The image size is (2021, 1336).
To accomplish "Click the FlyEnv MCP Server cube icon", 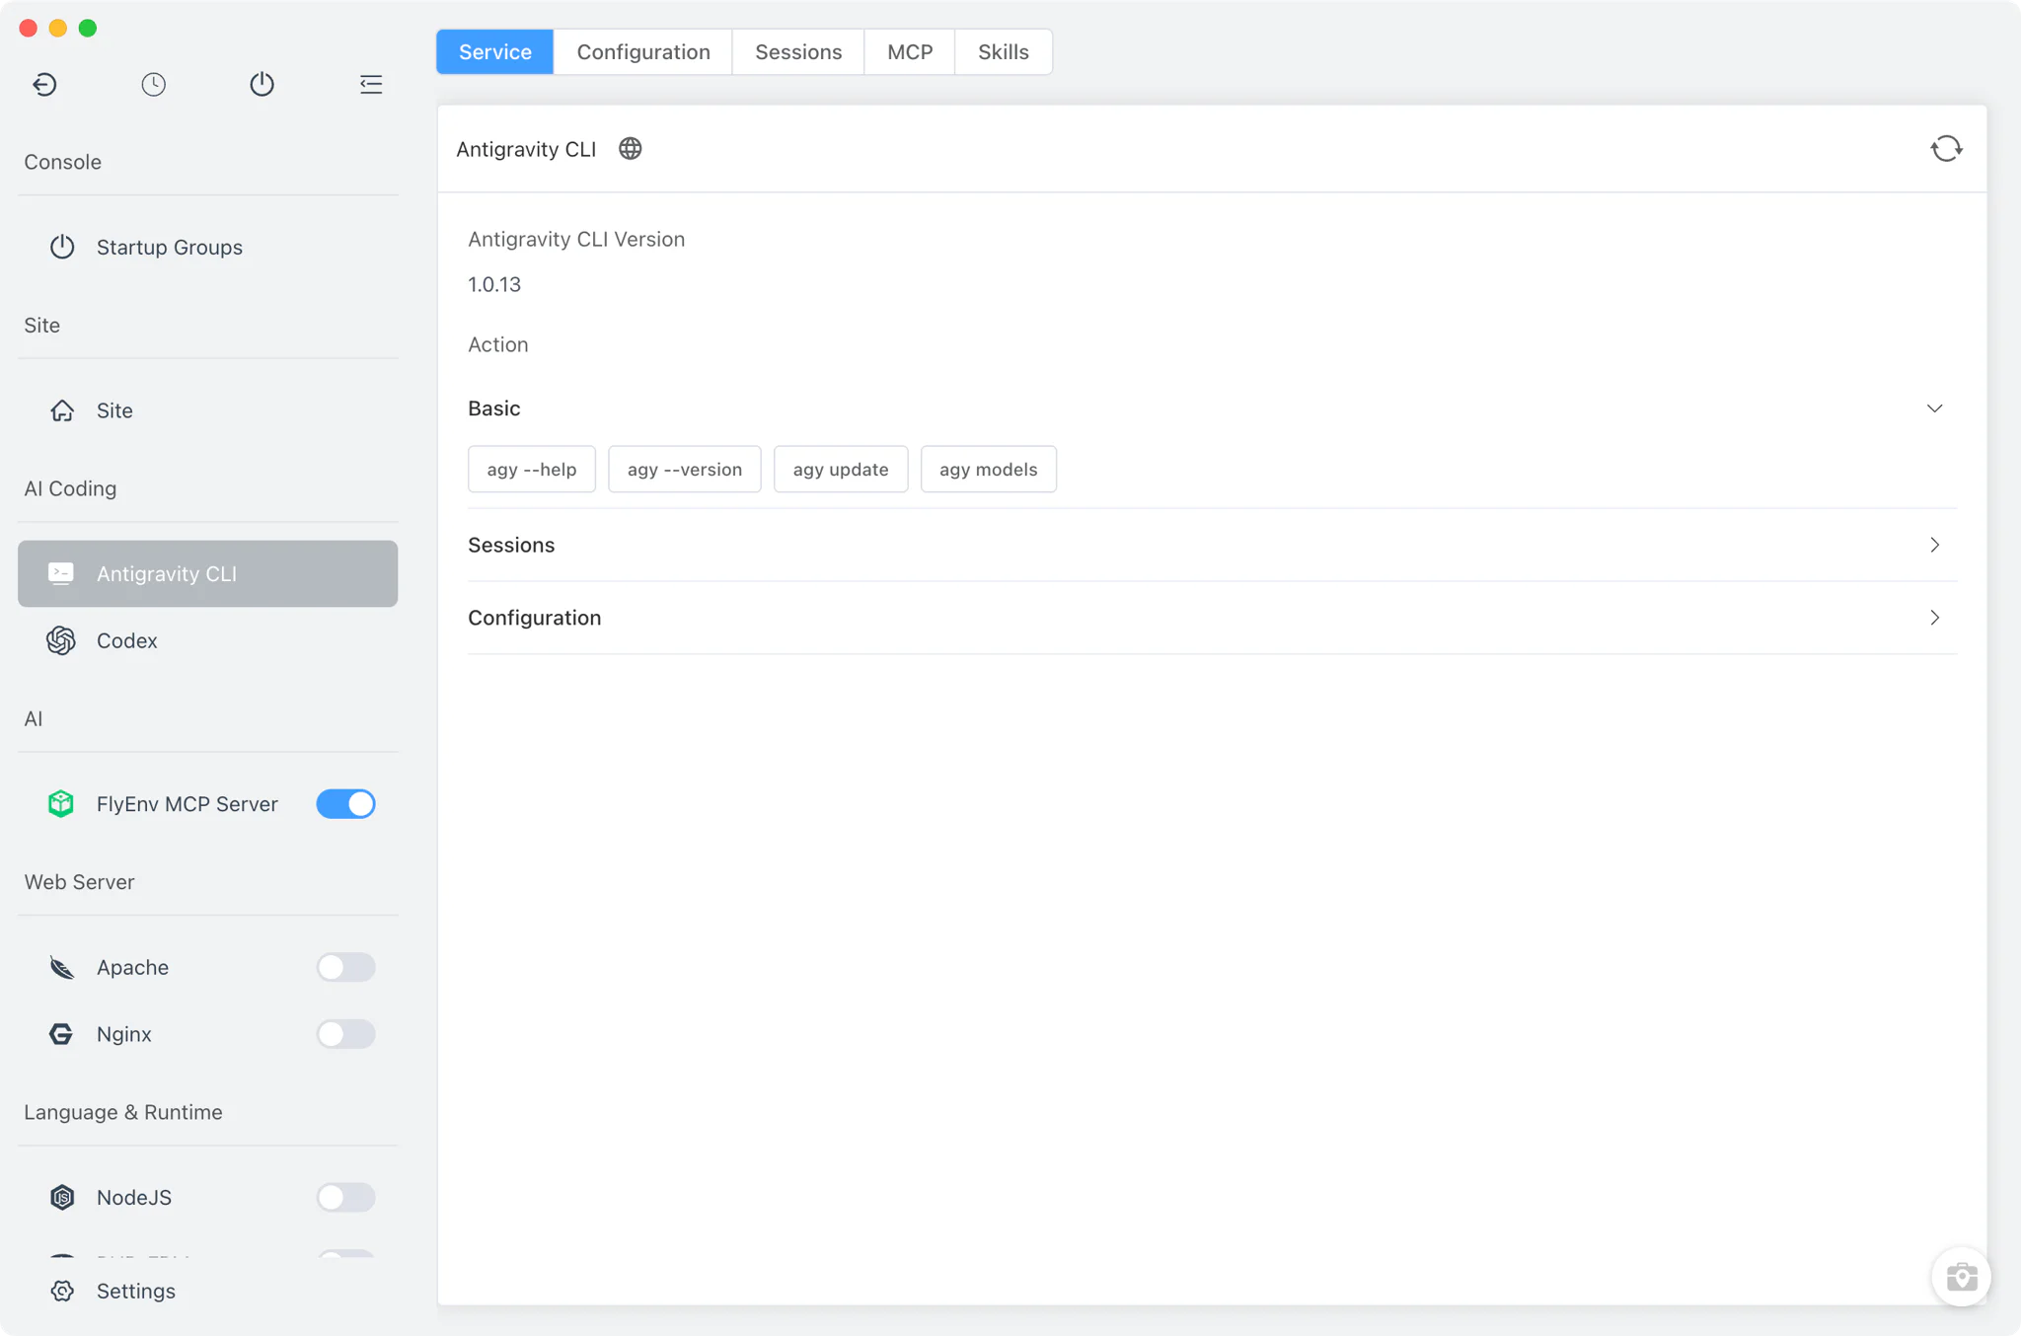I will click(61, 803).
